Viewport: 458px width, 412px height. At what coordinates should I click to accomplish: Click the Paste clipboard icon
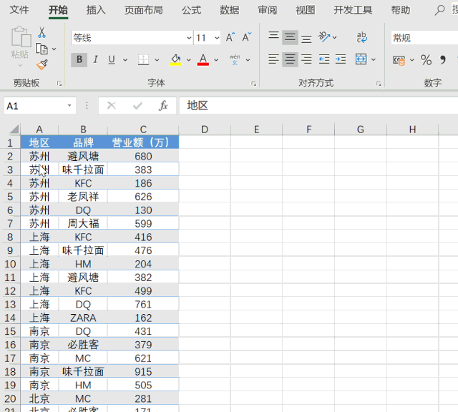pyautogui.click(x=21, y=36)
